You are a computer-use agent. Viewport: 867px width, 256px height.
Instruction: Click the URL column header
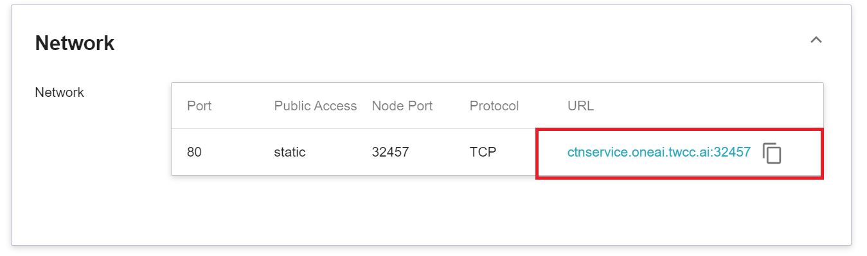click(581, 106)
